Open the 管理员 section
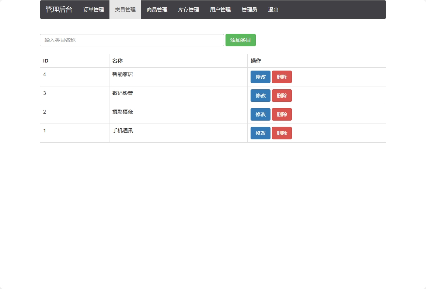The width and height of the screenshot is (426, 289). [x=249, y=10]
